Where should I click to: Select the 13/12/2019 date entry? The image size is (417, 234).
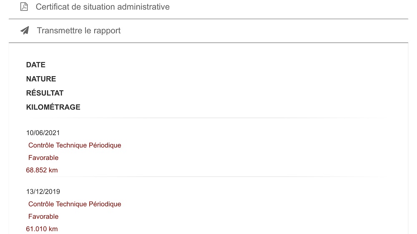click(43, 192)
